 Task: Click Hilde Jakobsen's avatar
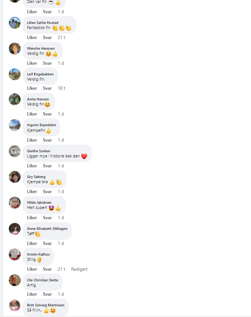point(15,203)
